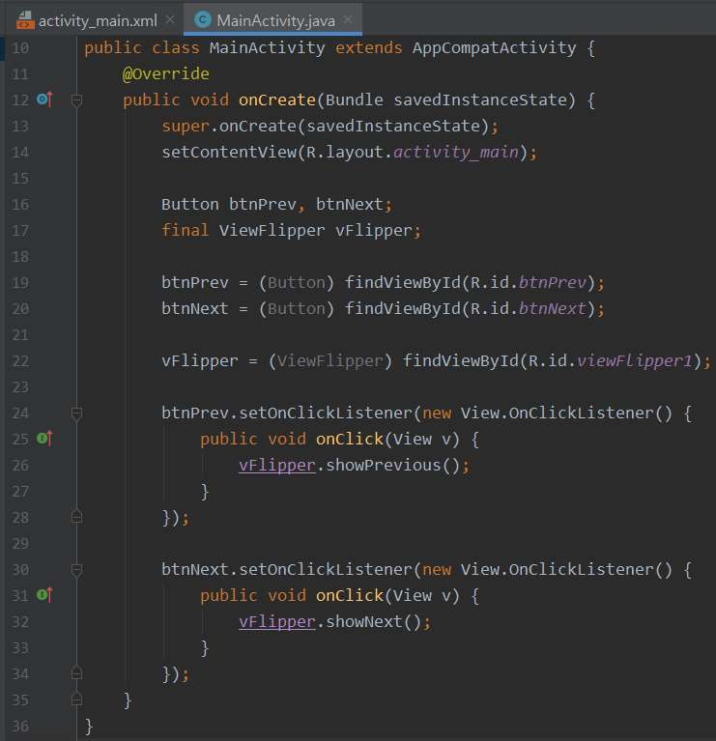The image size is (716, 741).
Task: Click 'final ViewFlipper vFlipper' declaration on line 17
Action: point(291,231)
